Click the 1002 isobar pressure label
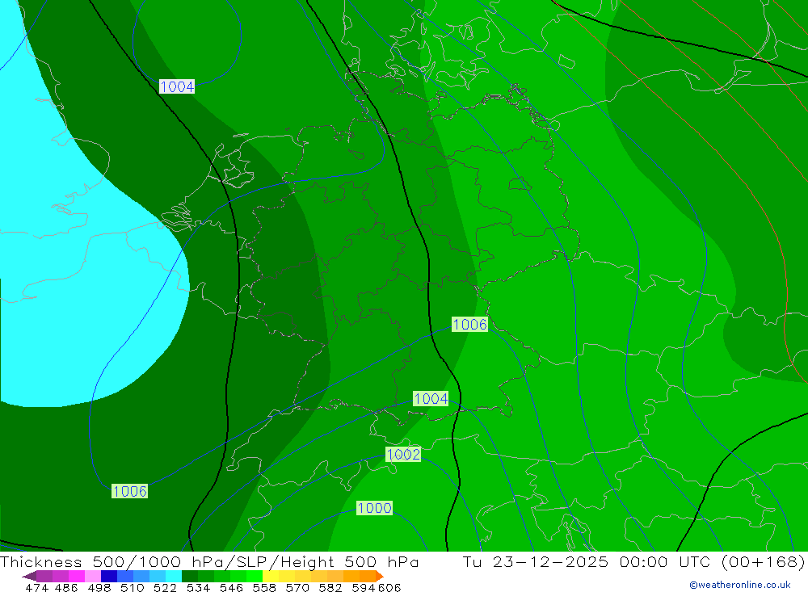This screenshot has width=808, height=592. (x=403, y=455)
